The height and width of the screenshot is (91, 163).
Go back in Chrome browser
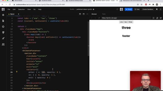3,5
